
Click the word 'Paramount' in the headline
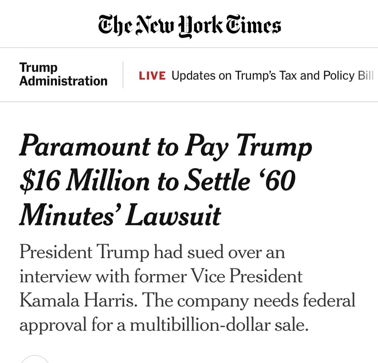tap(85, 146)
